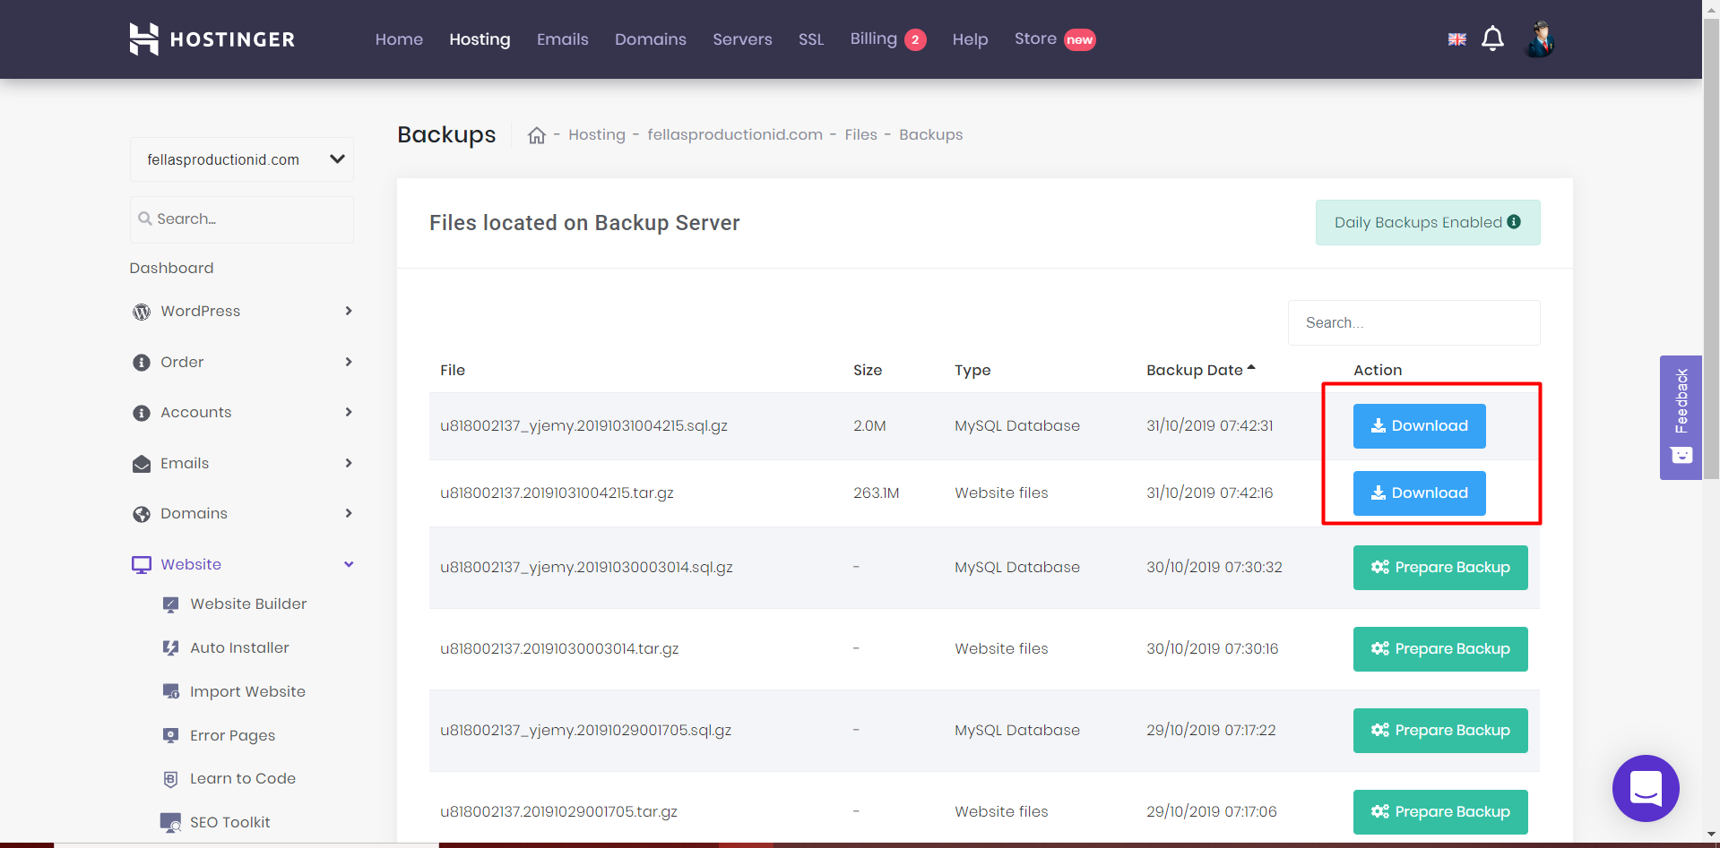
Task: Click the Learn to Code icon
Action: pos(170,779)
